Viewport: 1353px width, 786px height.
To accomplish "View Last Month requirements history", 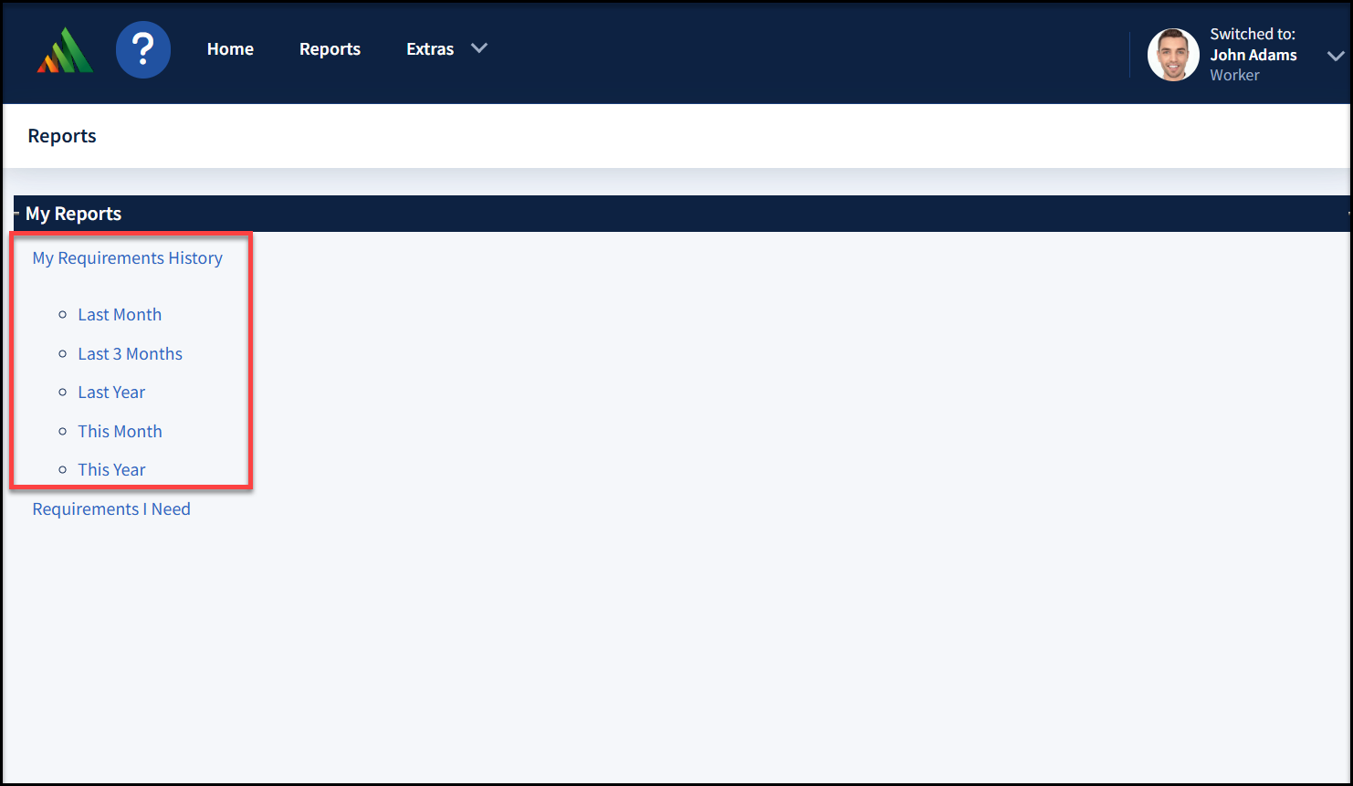I will pos(120,315).
